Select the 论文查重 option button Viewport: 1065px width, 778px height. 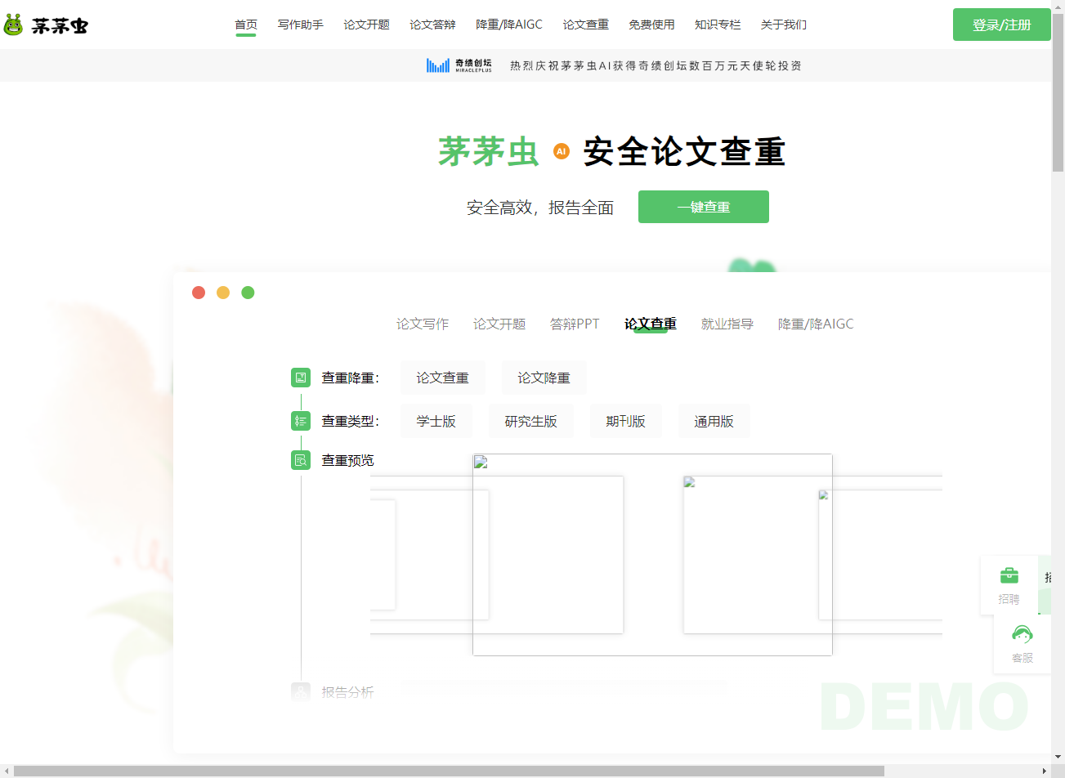(443, 378)
